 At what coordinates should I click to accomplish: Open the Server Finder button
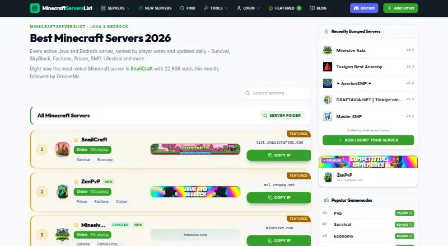(282, 116)
